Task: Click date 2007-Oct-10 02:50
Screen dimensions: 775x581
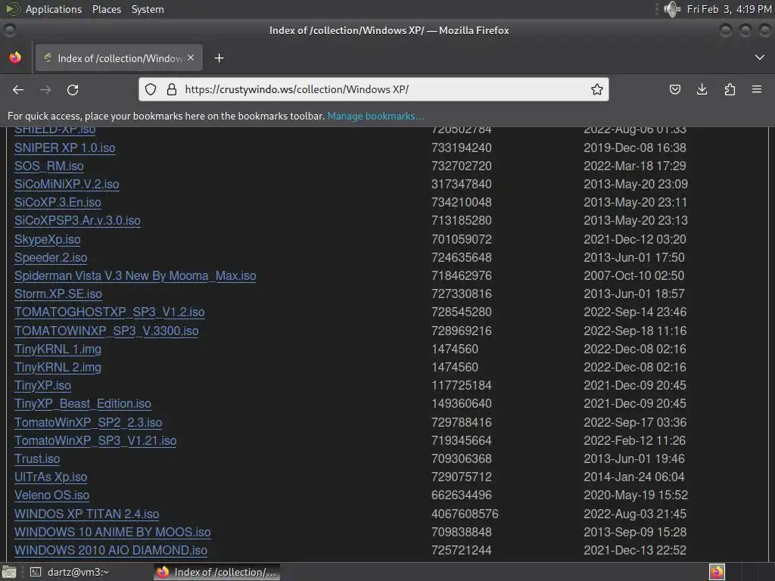Action: coord(634,275)
